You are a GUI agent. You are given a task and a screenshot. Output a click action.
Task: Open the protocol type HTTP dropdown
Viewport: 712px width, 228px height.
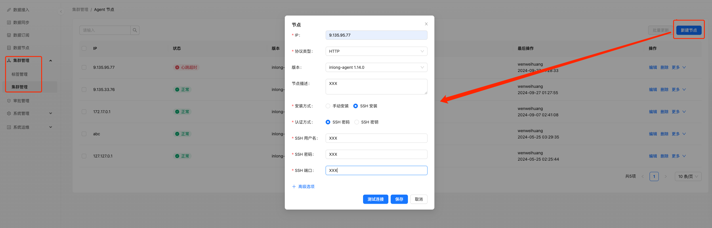click(x=376, y=51)
